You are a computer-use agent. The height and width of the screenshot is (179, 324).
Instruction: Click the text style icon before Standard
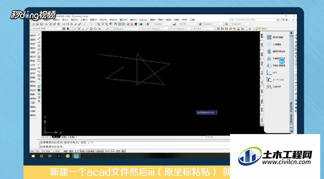point(148,24)
